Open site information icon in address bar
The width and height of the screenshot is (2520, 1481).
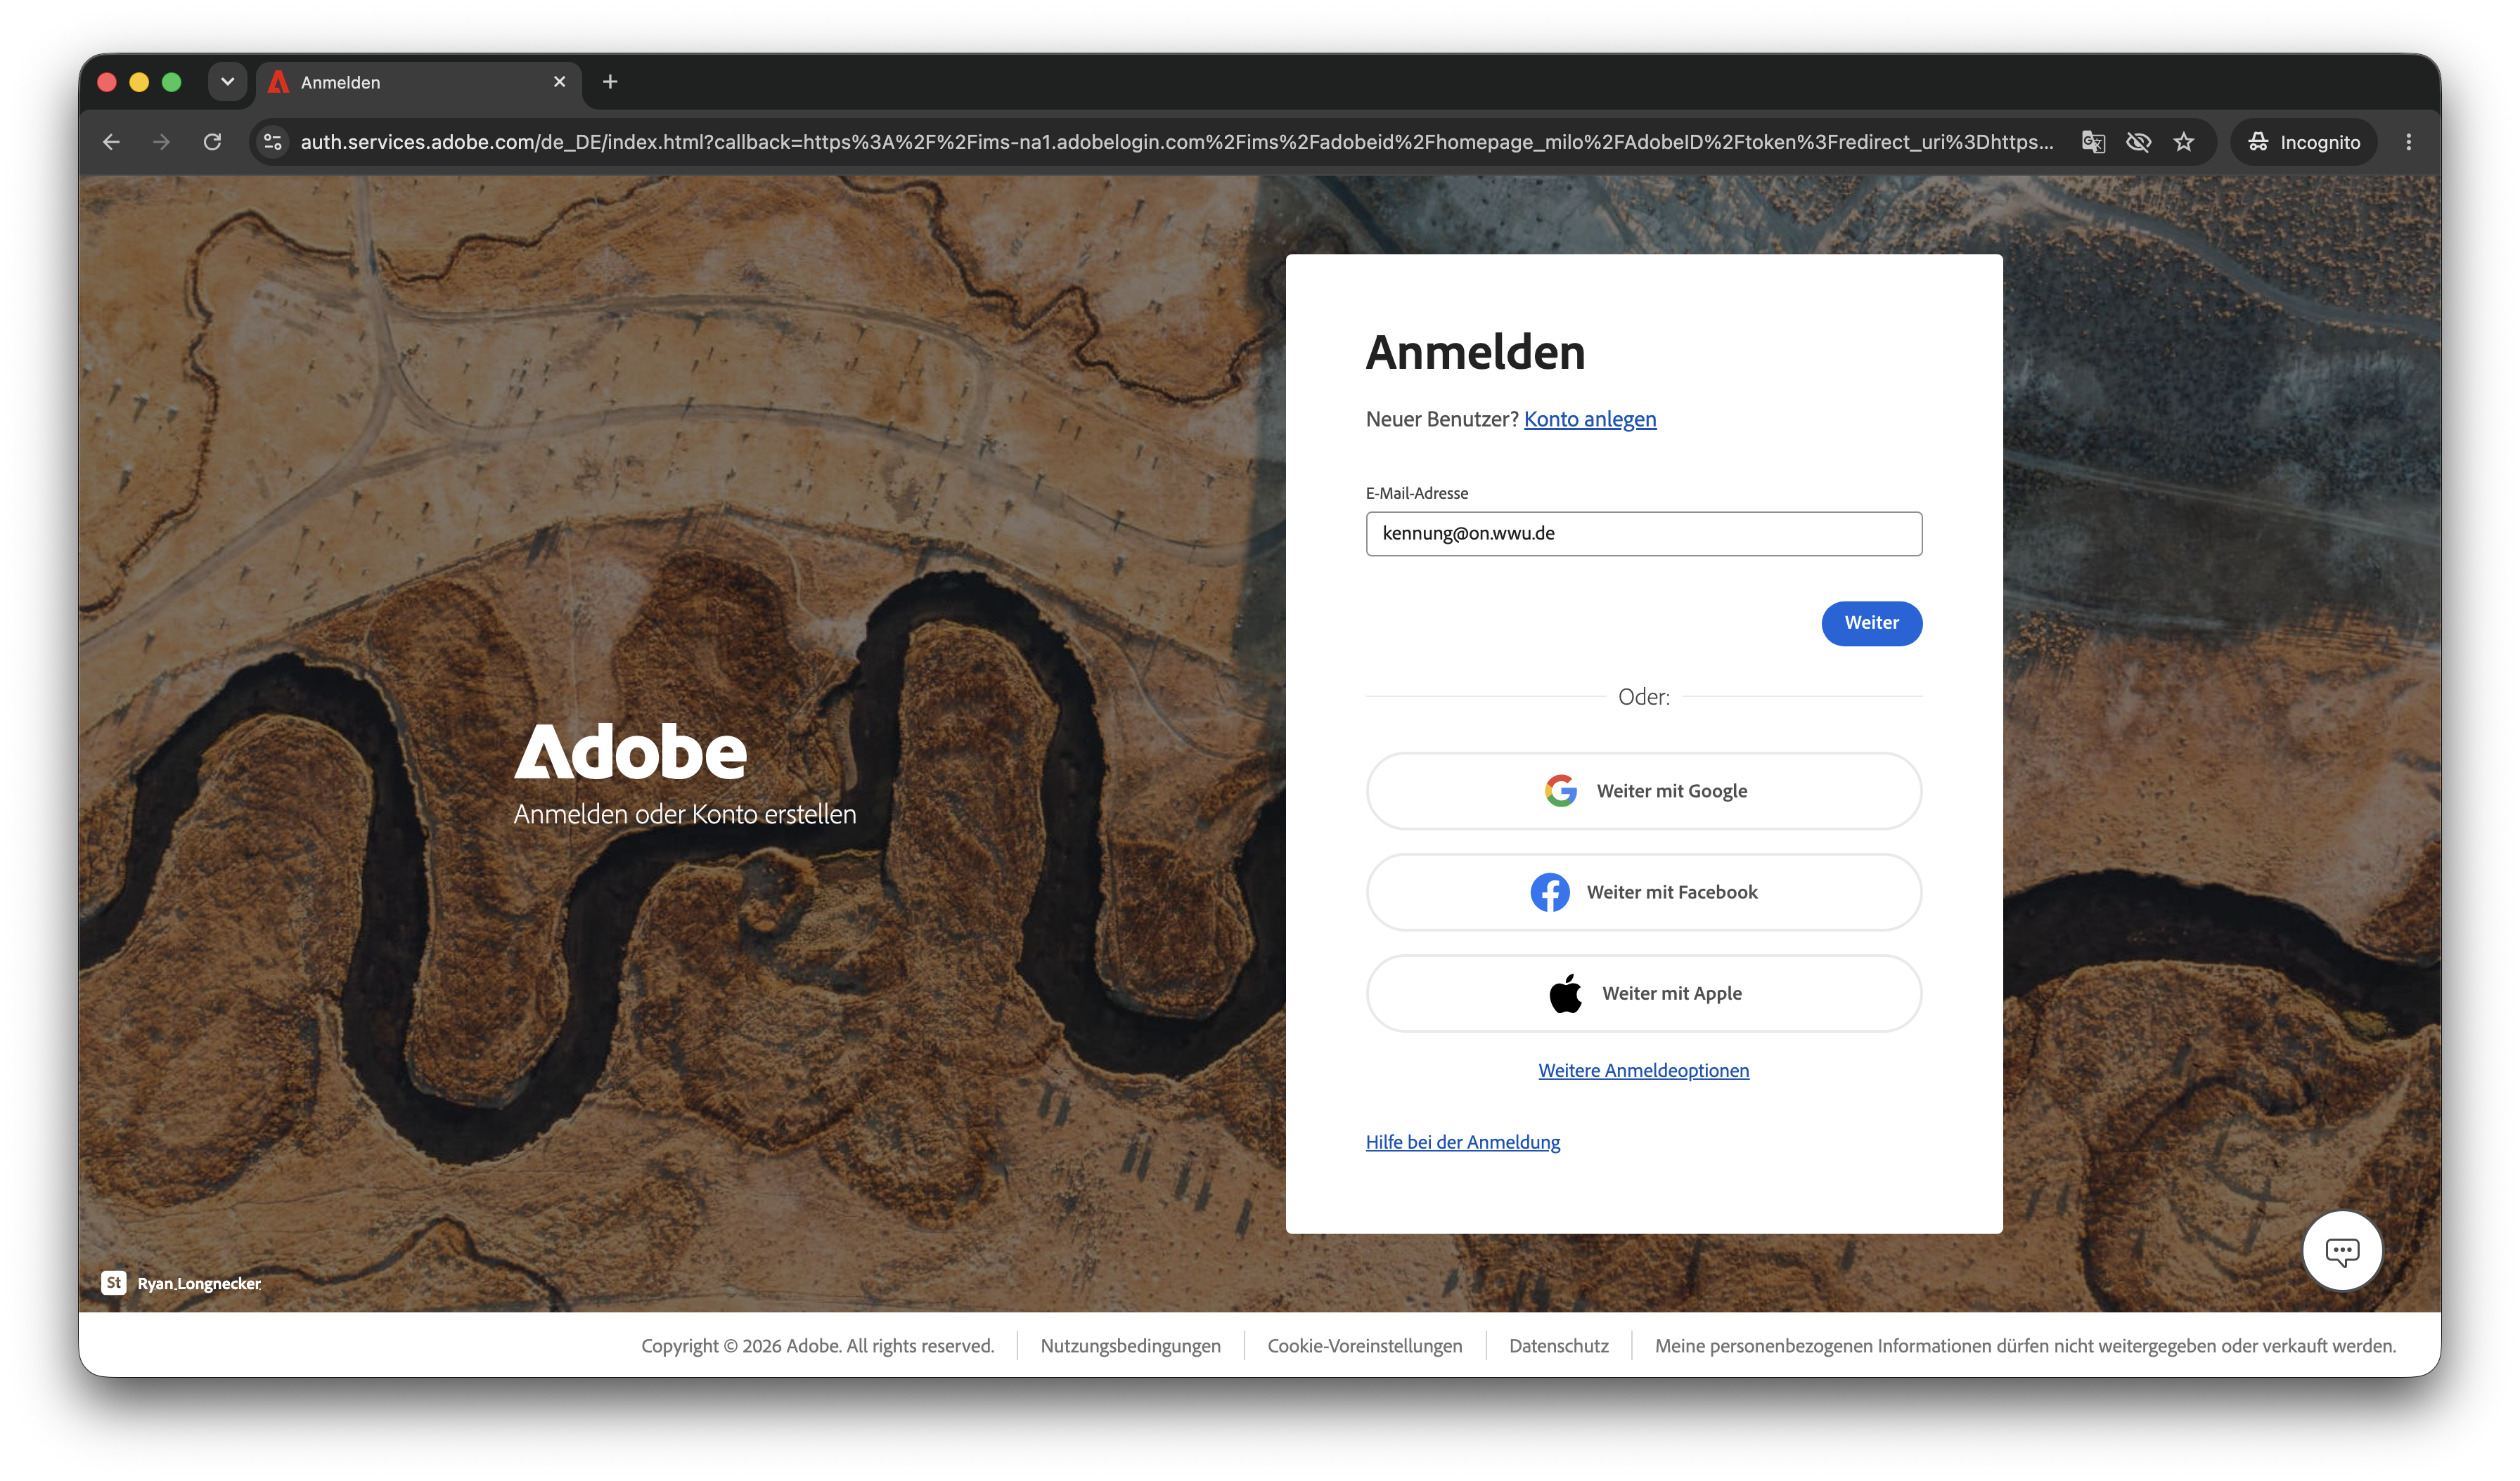point(273,142)
